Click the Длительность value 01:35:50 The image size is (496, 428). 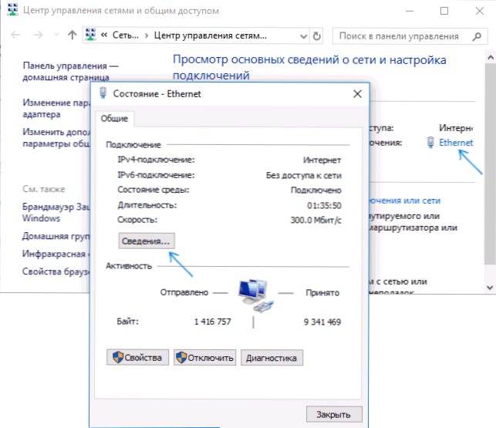coord(324,206)
